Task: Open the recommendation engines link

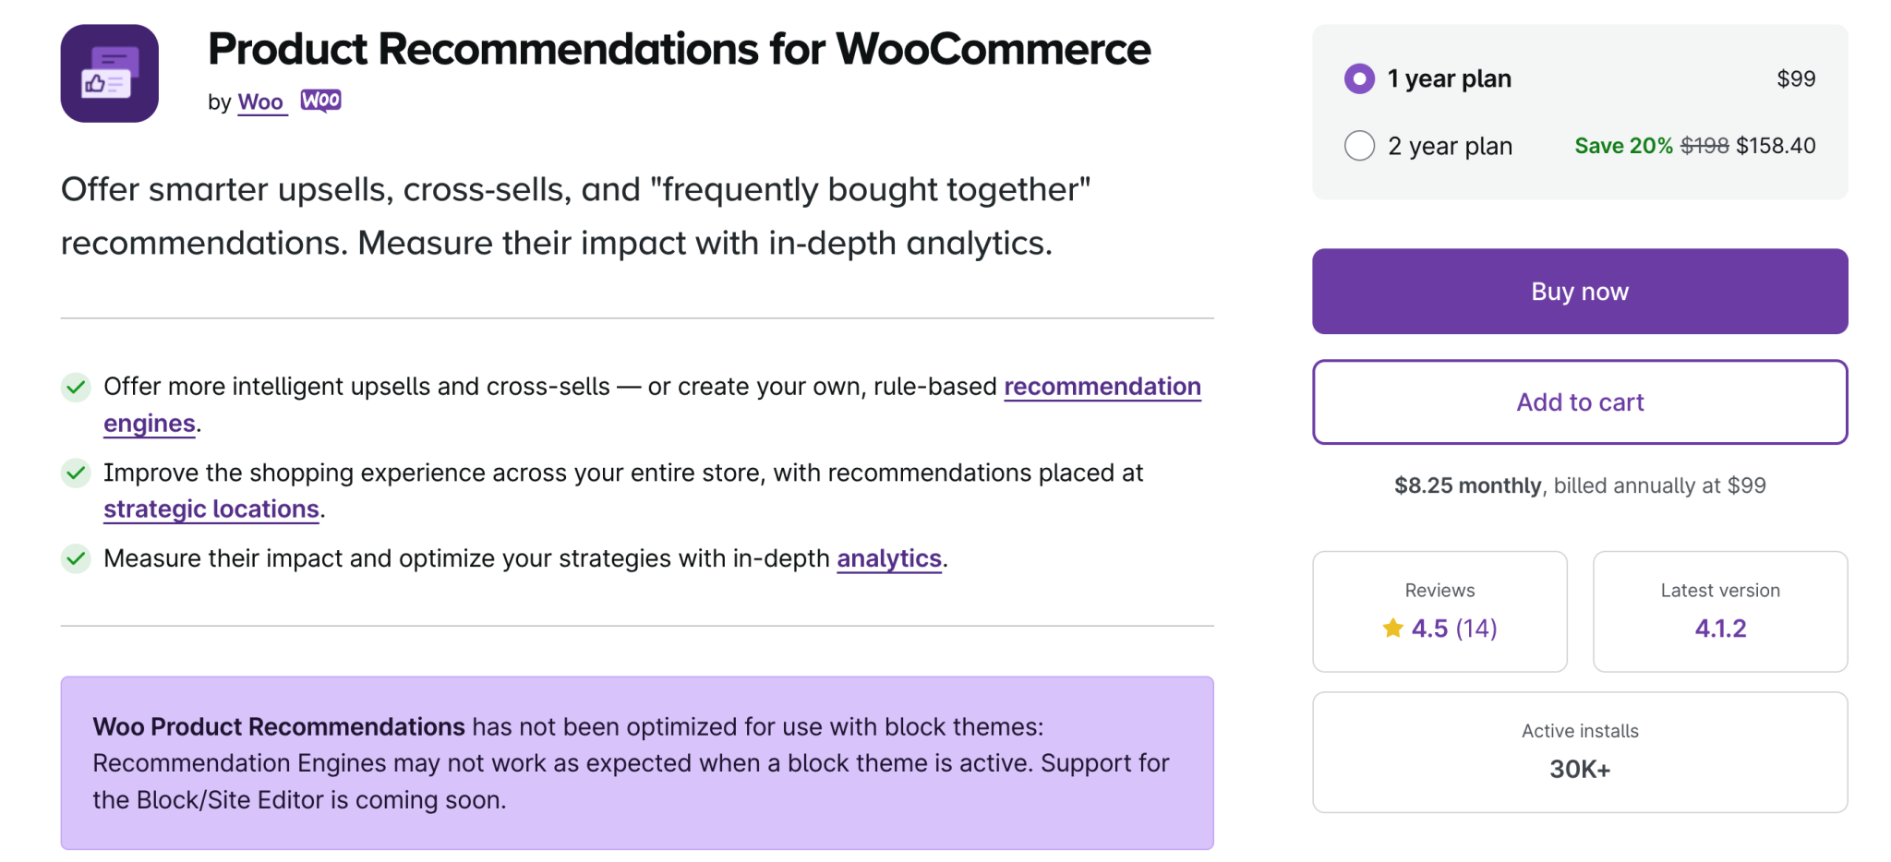Action: point(1102,387)
